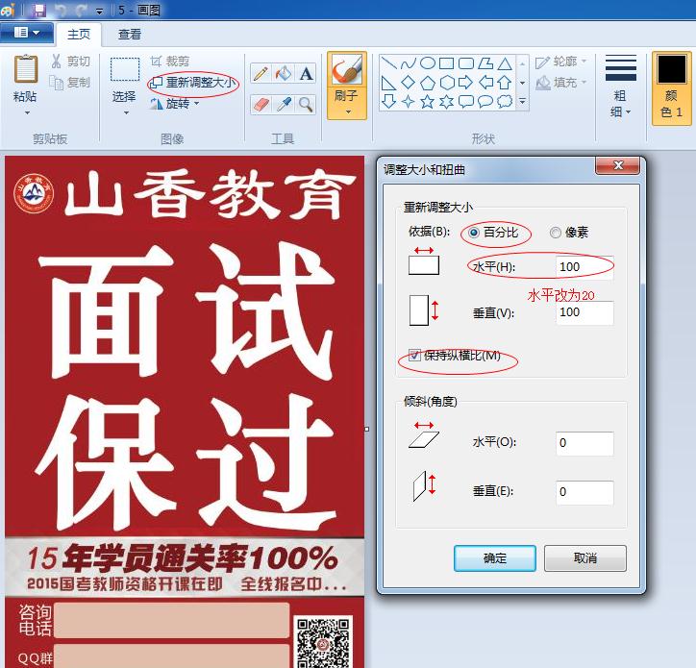Switch to the Home (主页) tab
This screenshot has height=668, width=696.
pos(79,35)
